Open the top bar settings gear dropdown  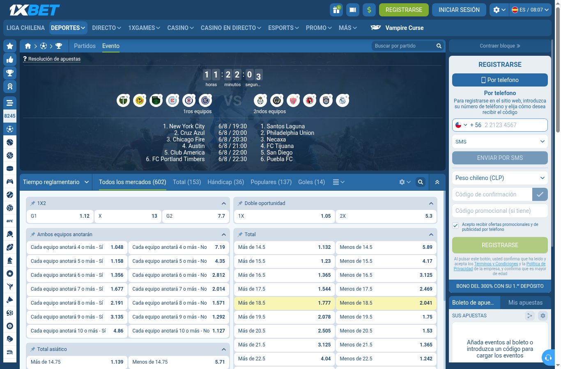pos(499,10)
